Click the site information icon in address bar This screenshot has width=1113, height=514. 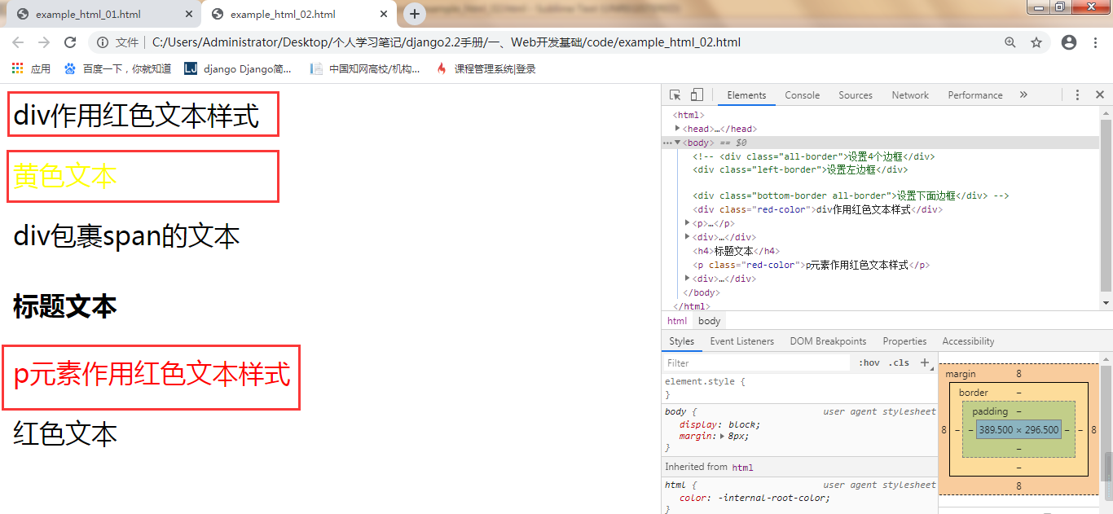pyautogui.click(x=103, y=42)
